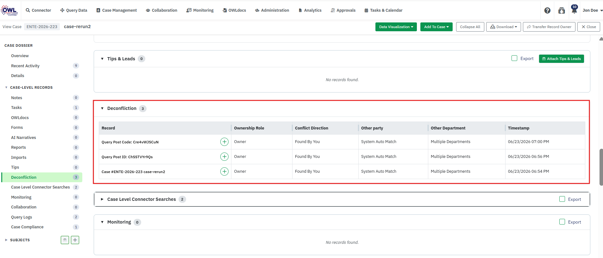This screenshot has height=258, width=603.
Task: Open the help question mark icon
Action: pos(547,10)
